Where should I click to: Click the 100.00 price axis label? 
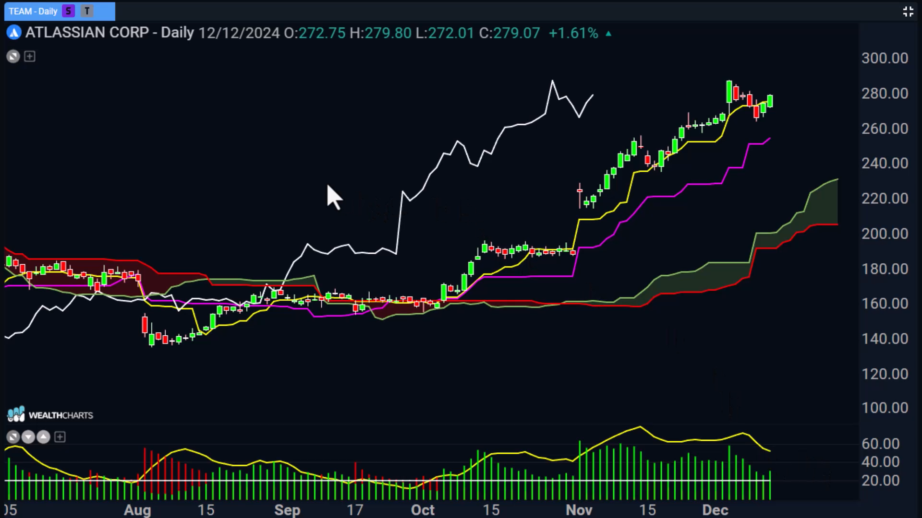click(x=885, y=408)
